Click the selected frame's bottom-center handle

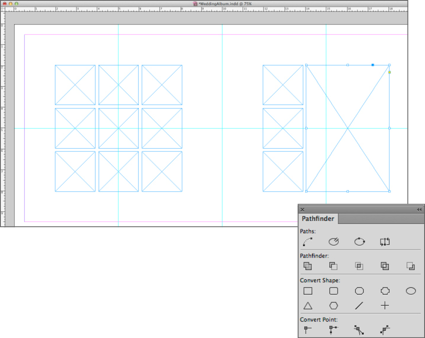(x=348, y=191)
